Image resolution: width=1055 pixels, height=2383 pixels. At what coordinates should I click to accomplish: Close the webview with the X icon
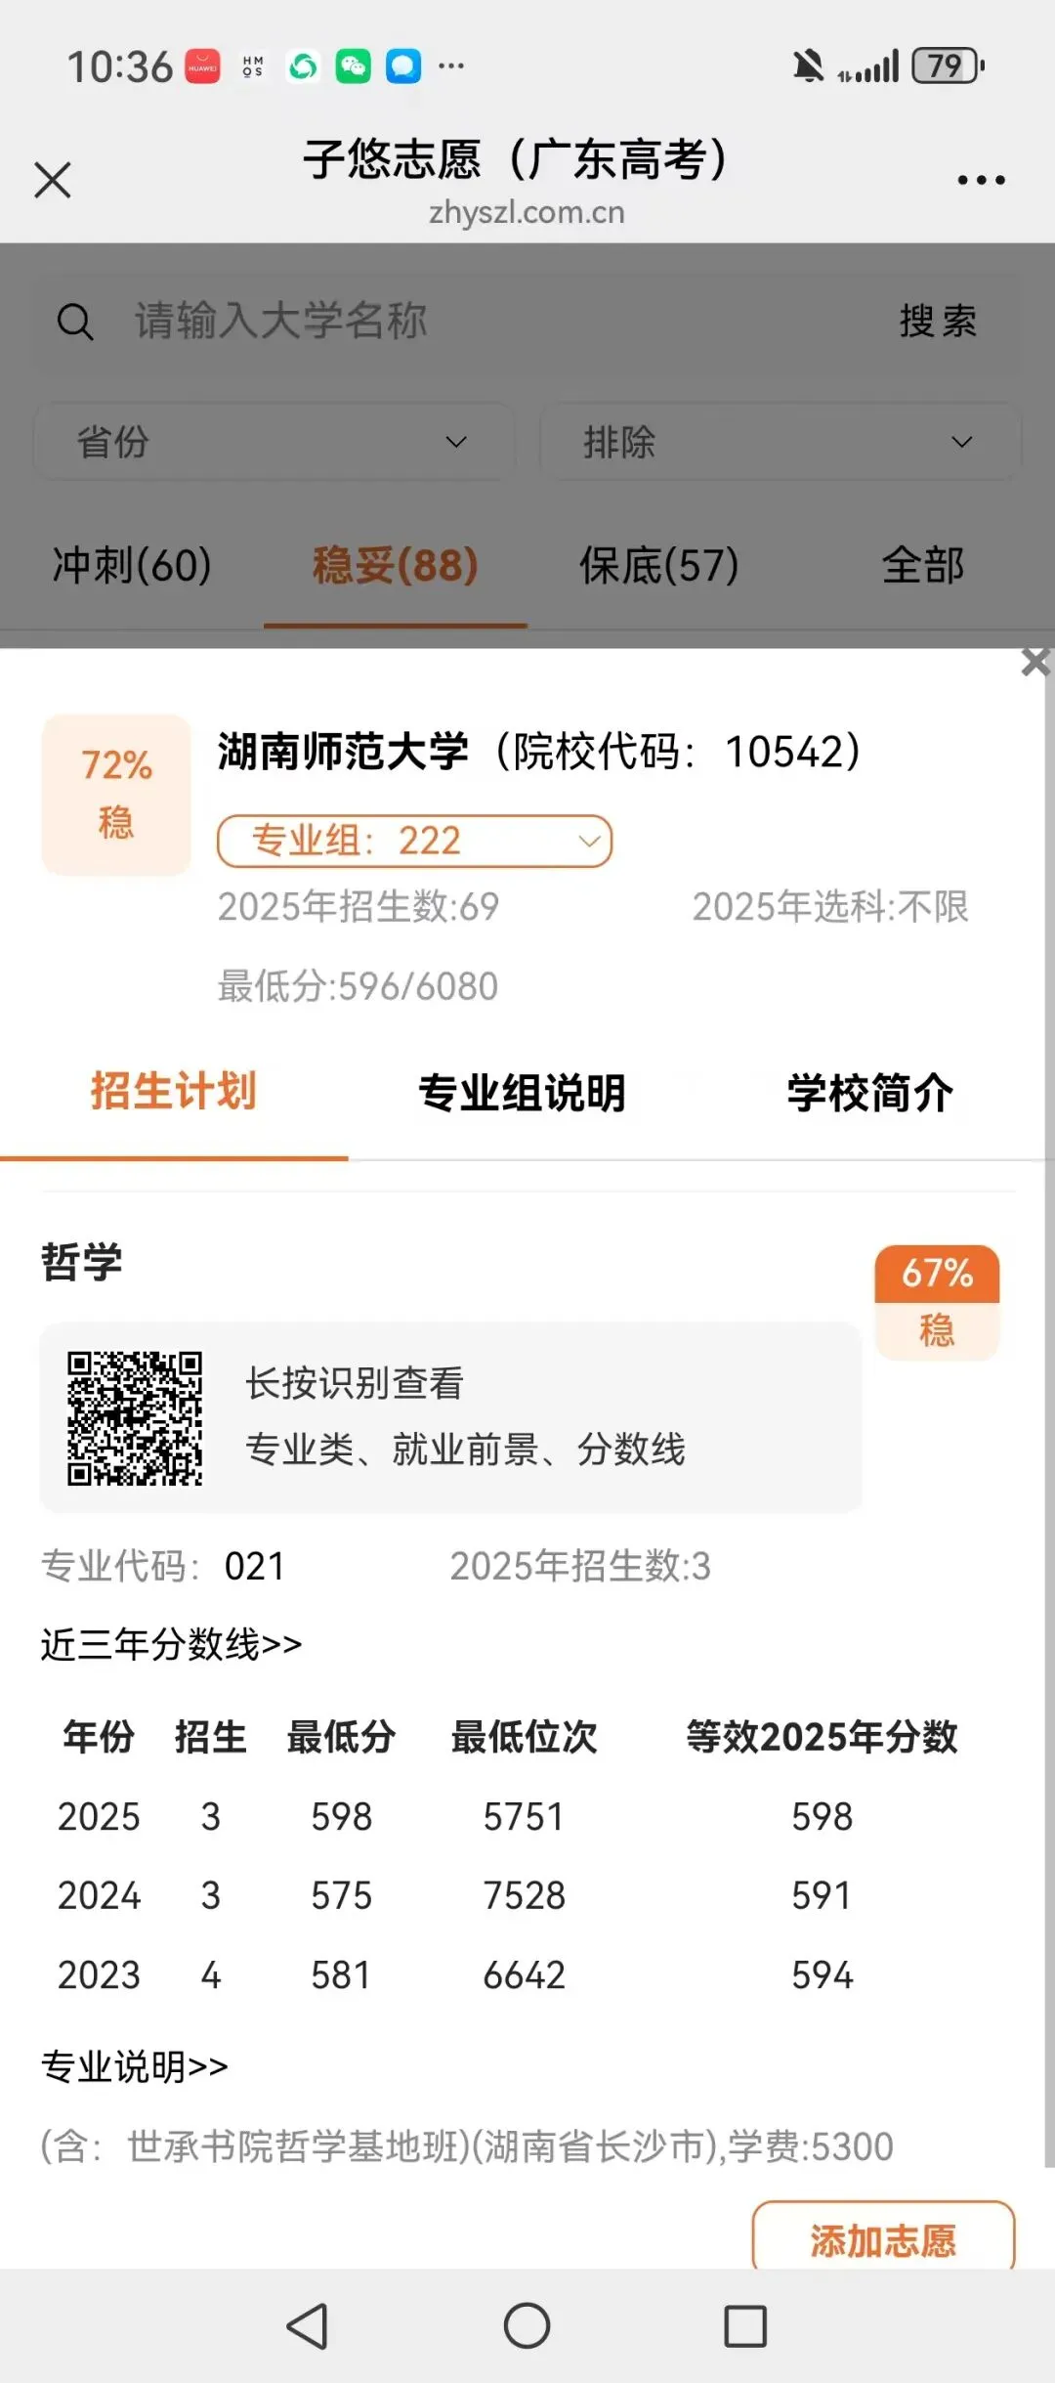[53, 180]
